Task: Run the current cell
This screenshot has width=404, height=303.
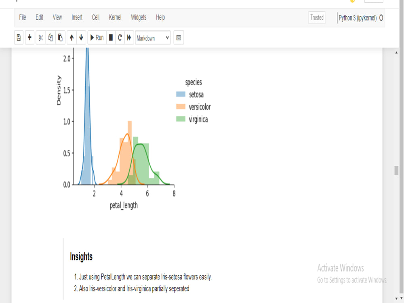Action: pyautogui.click(x=97, y=37)
